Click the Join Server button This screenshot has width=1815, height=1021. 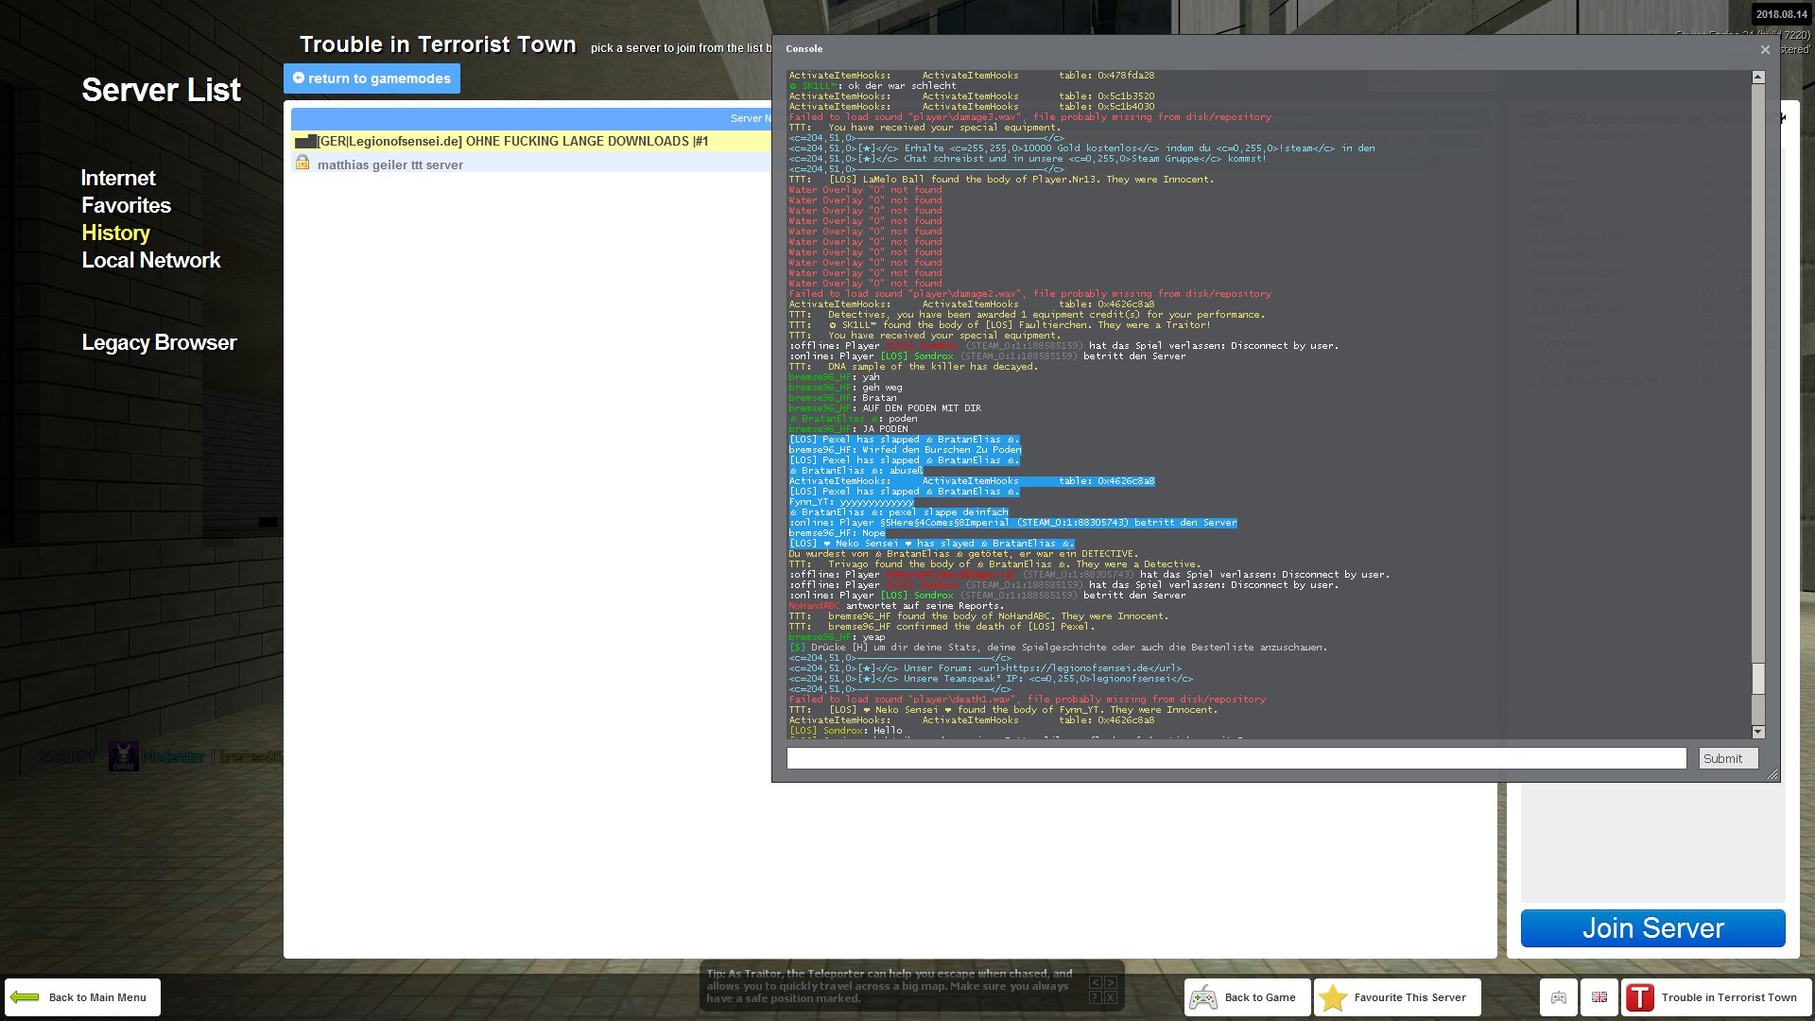[x=1652, y=928]
